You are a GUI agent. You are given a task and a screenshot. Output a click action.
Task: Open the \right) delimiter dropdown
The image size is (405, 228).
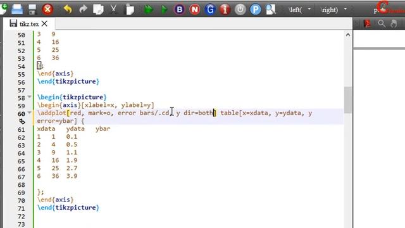point(346,9)
